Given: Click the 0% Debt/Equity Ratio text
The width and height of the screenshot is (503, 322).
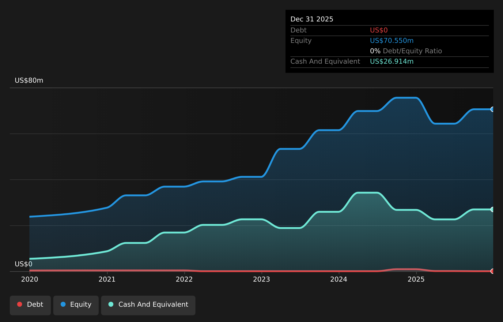Looking at the screenshot, I should tap(406, 51).
